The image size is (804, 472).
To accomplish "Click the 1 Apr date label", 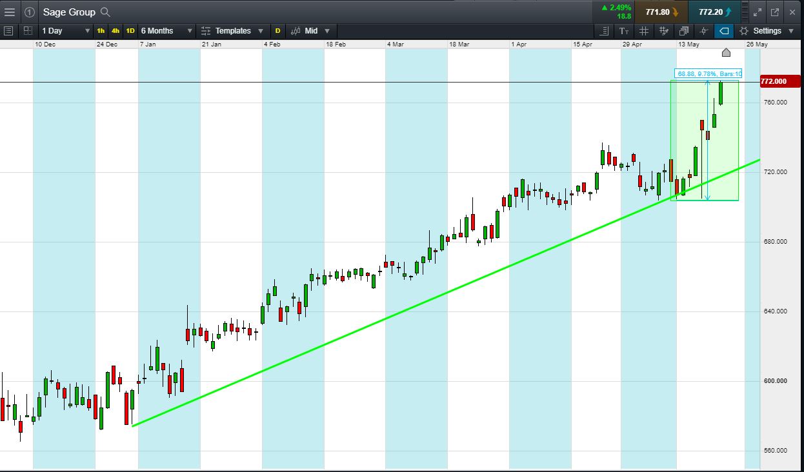I will [519, 44].
